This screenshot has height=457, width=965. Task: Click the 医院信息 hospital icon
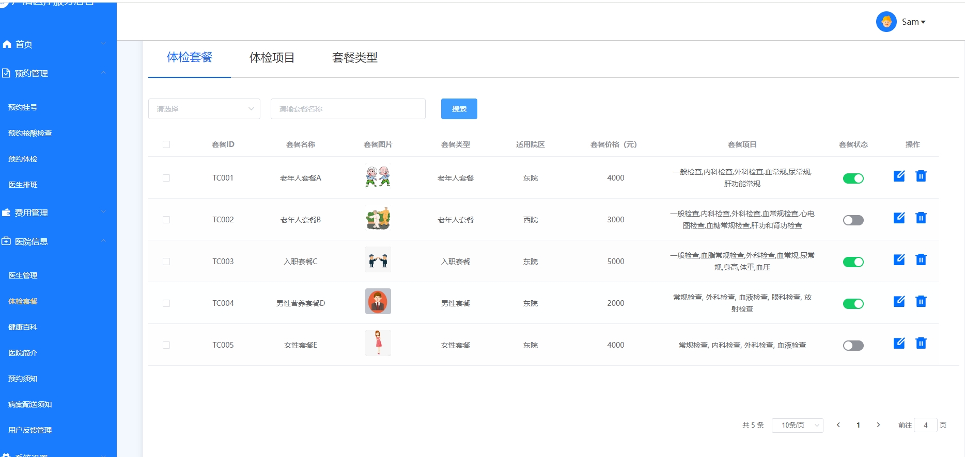6,241
